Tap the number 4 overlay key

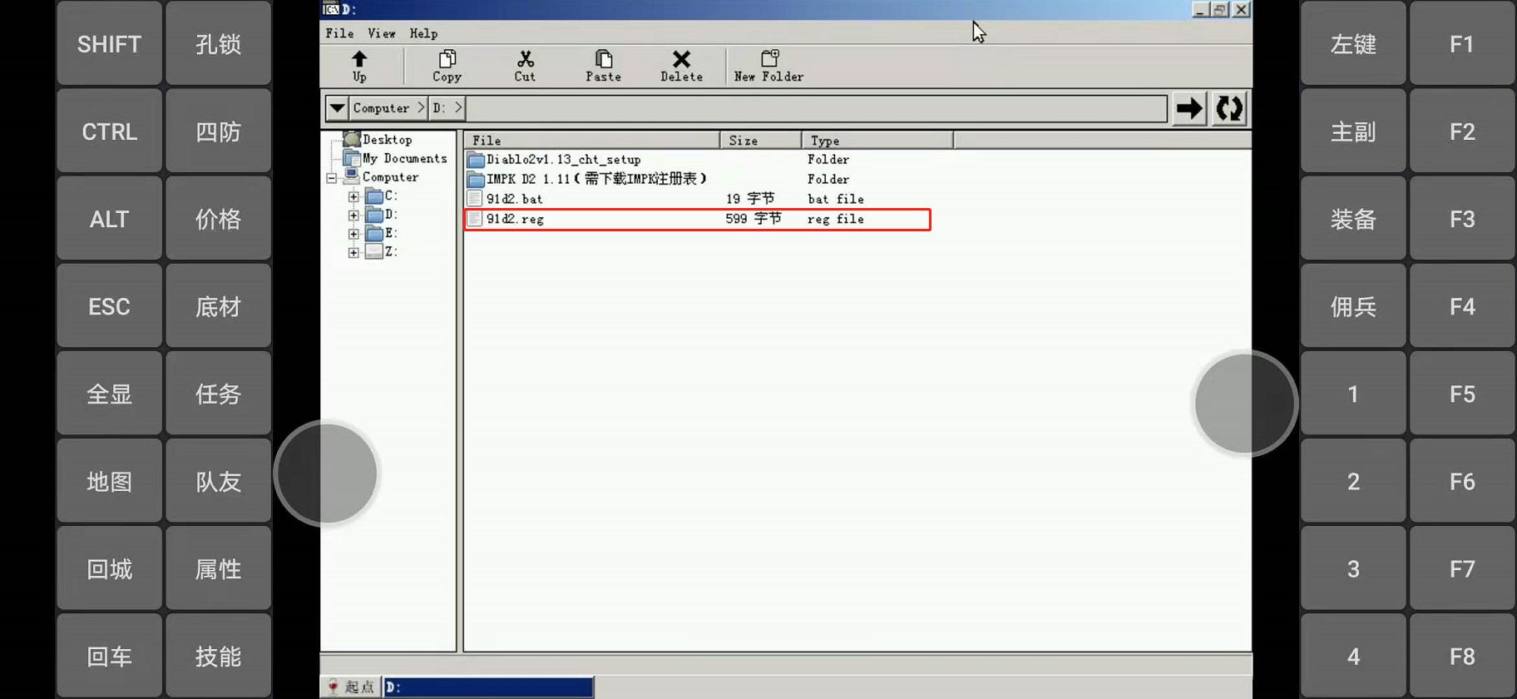[1353, 657]
